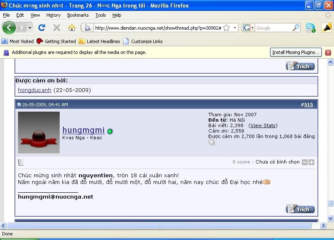Open the Tools menu

(x=100, y=15)
